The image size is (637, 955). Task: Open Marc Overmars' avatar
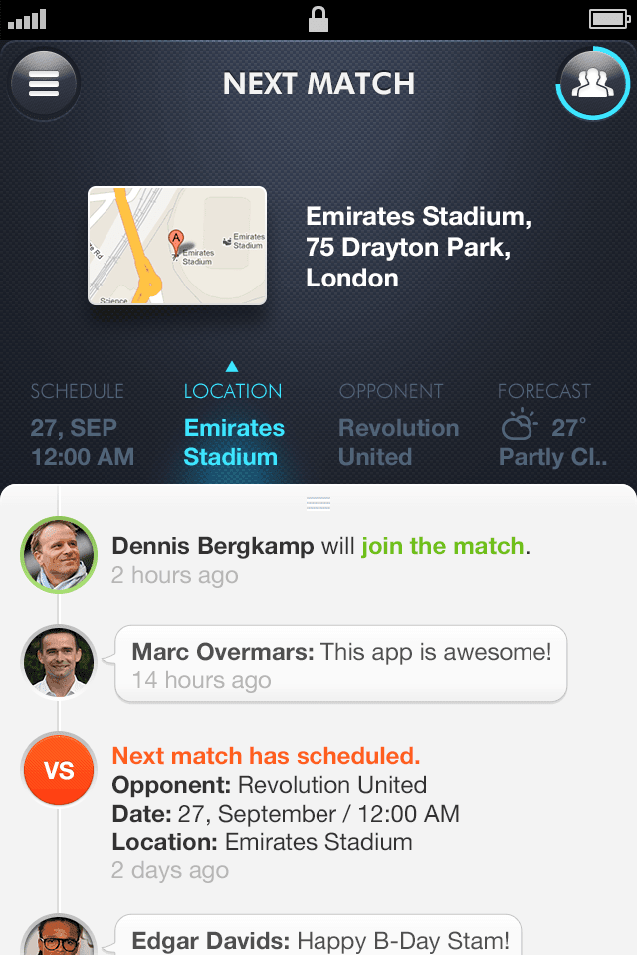tap(59, 662)
